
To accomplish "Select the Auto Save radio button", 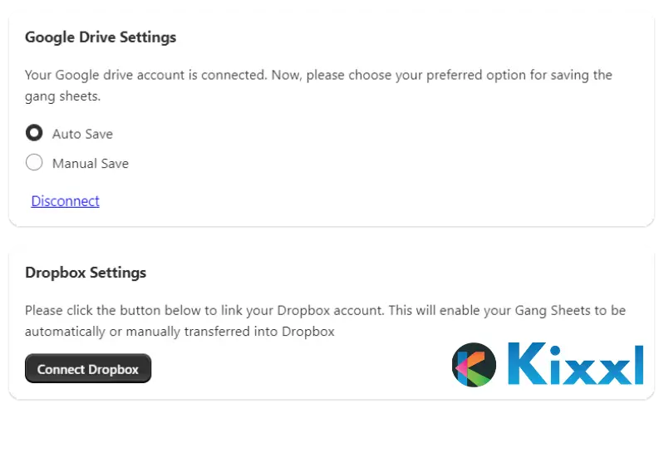I will (34, 133).
